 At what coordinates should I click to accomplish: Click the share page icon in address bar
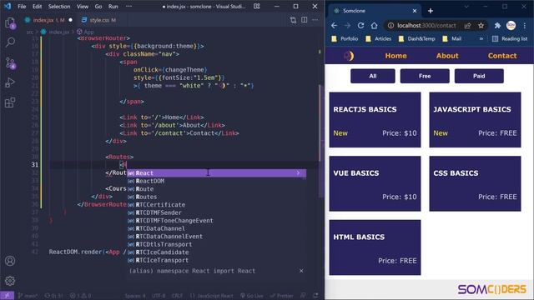pos(467,26)
